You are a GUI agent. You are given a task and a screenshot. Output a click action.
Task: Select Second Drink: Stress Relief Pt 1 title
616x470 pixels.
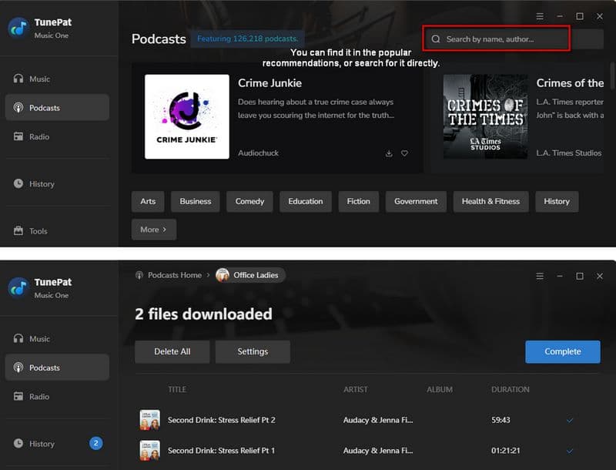(222, 450)
